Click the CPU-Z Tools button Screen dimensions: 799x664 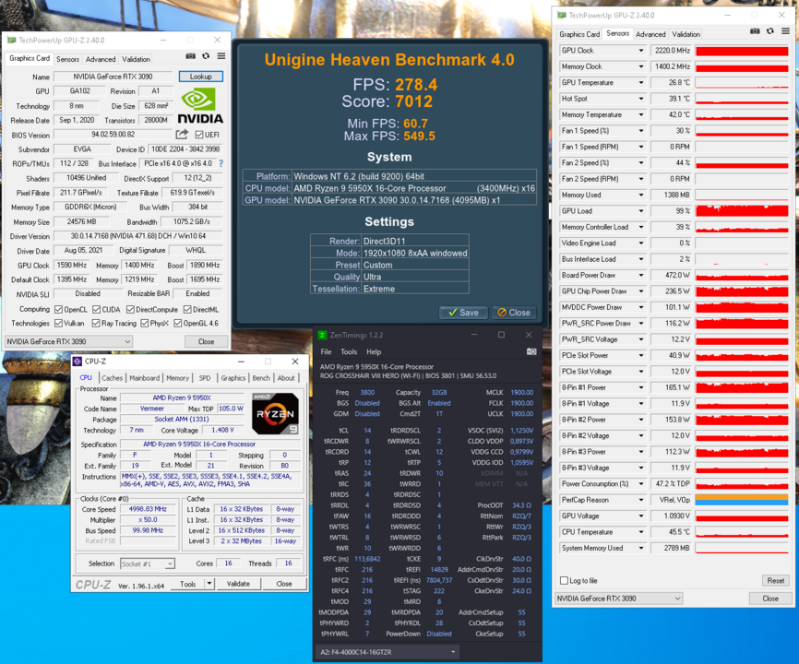[187, 584]
